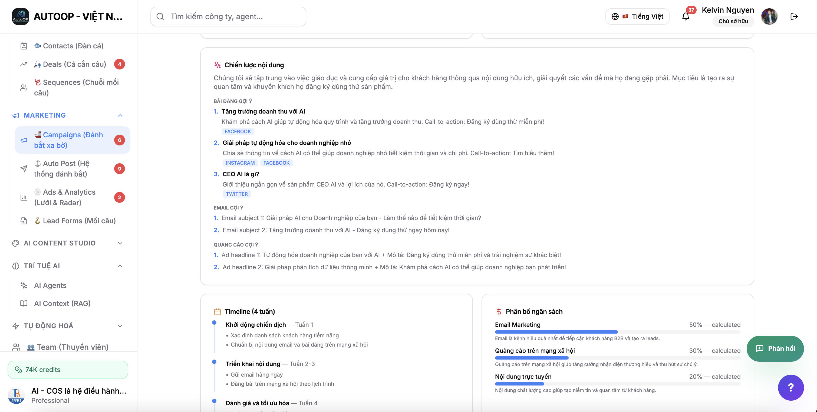Open the Tiếng Việt language selector

(637, 16)
